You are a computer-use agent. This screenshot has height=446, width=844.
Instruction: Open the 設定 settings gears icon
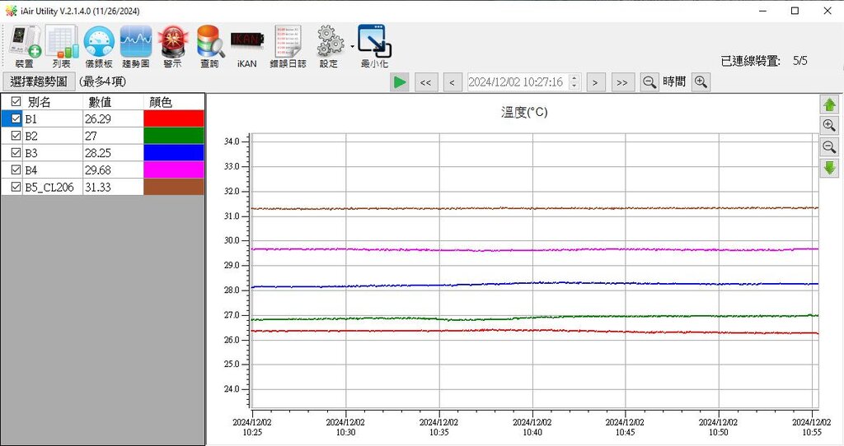(330, 46)
